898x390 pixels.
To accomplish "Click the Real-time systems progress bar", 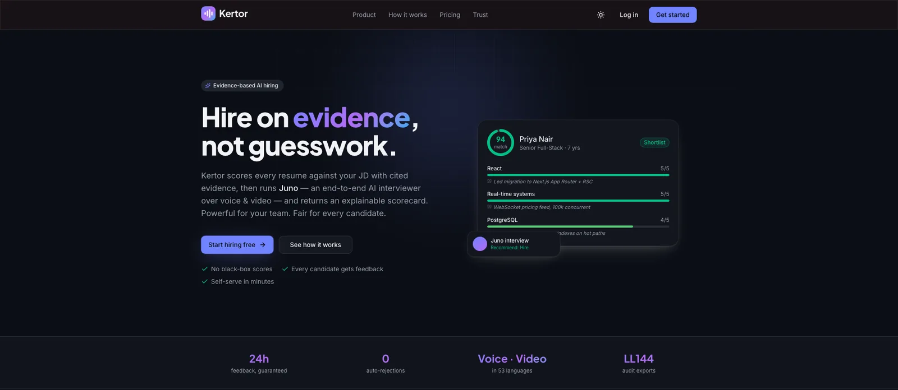I will point(578,201).
